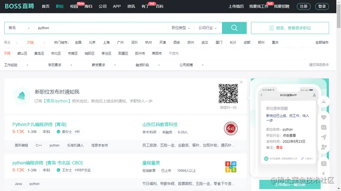
Task: Click 我要找工作 link
Action: 258,6
